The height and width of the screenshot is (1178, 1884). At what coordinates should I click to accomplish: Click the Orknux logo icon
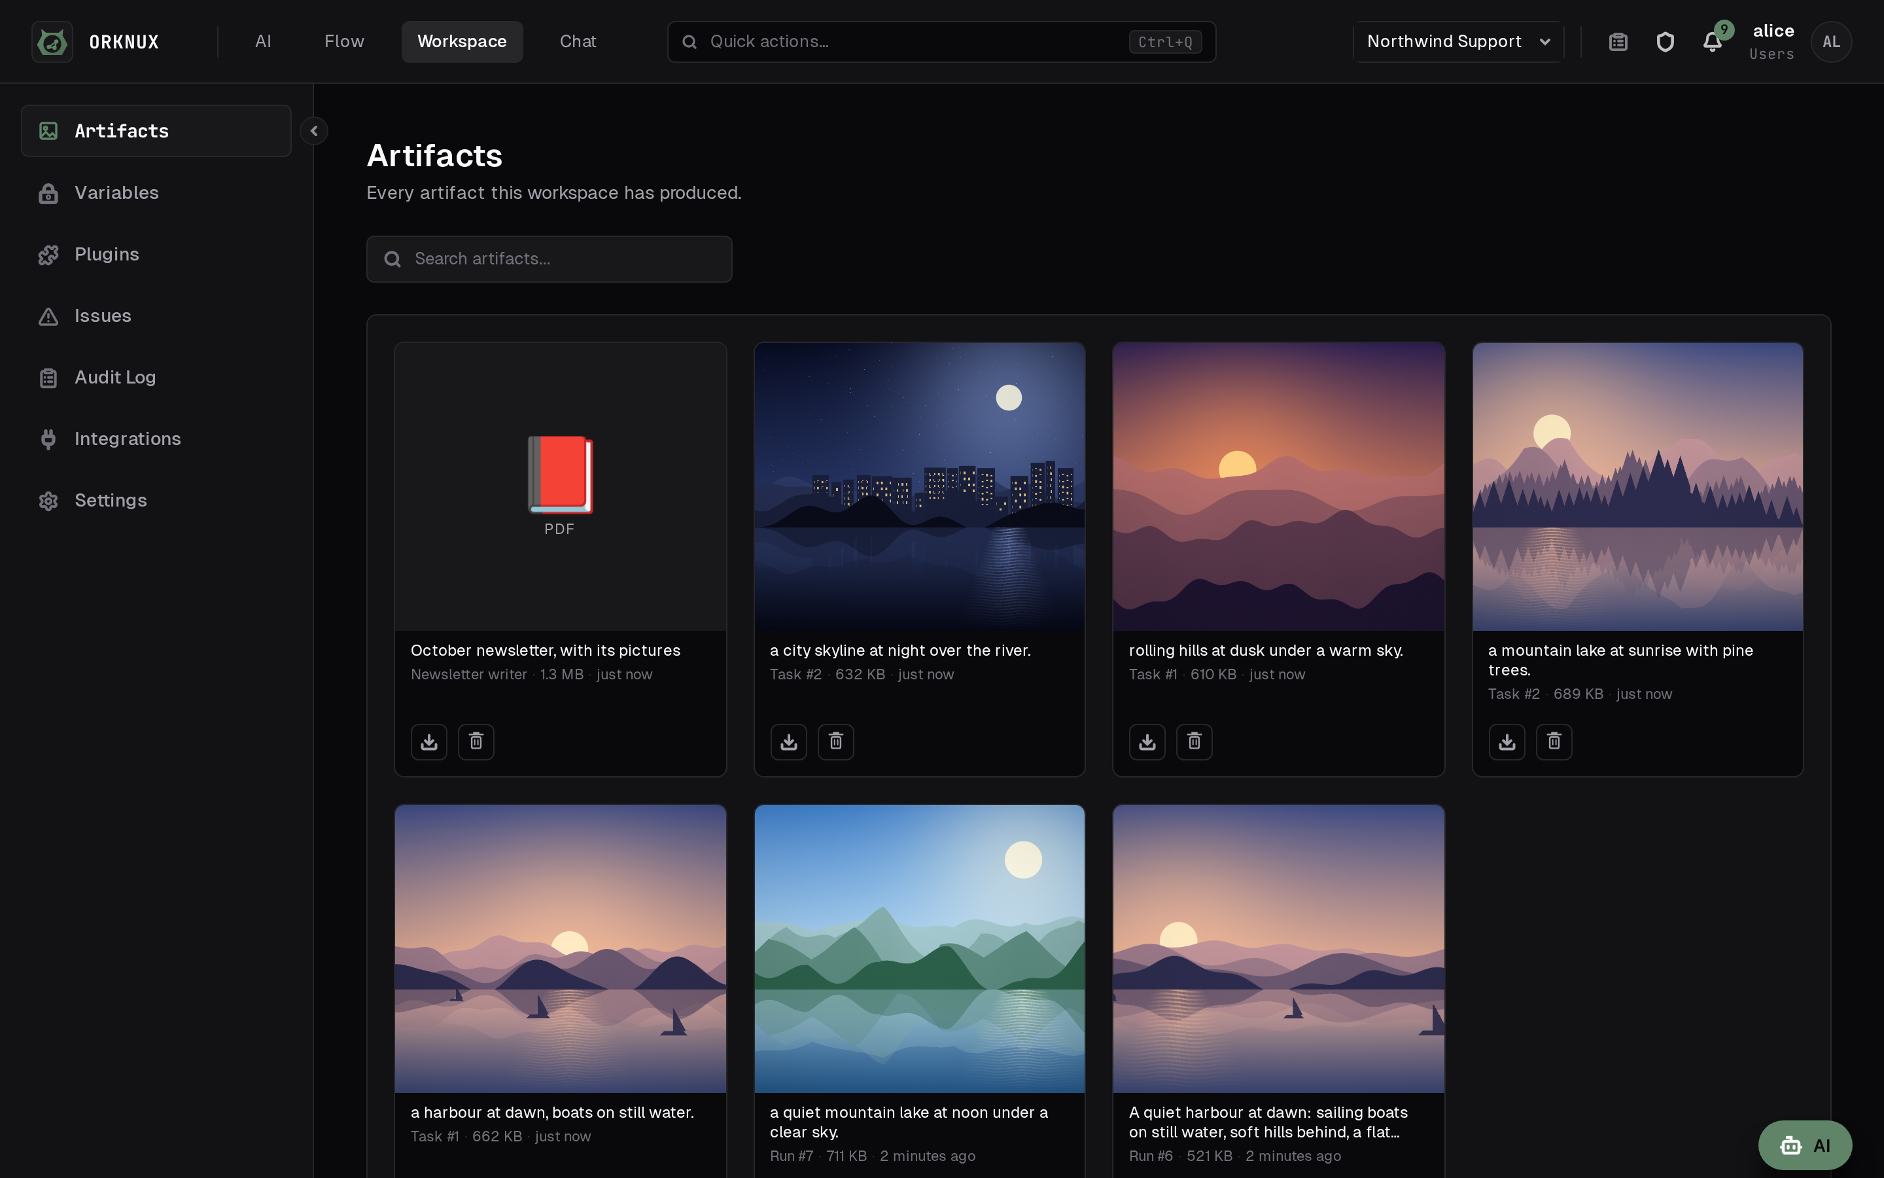(52, 41)
